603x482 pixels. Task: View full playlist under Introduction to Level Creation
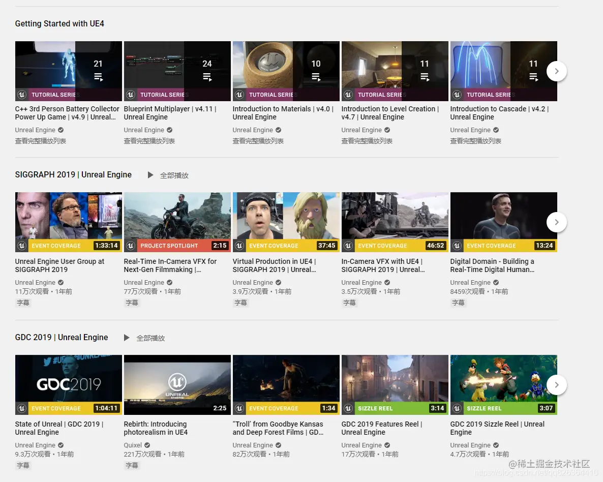367,141
